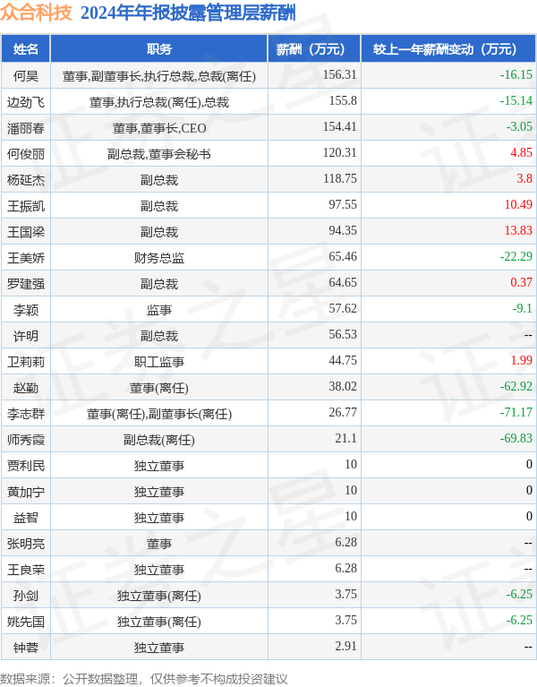The height and width of the screenshot is (687, 537).
Task: Click salary value 2.91
Action: click(x=346, y=646)
